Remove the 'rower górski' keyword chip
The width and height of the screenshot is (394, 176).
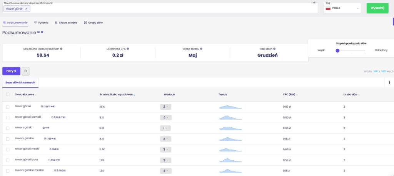click(26, 8)
